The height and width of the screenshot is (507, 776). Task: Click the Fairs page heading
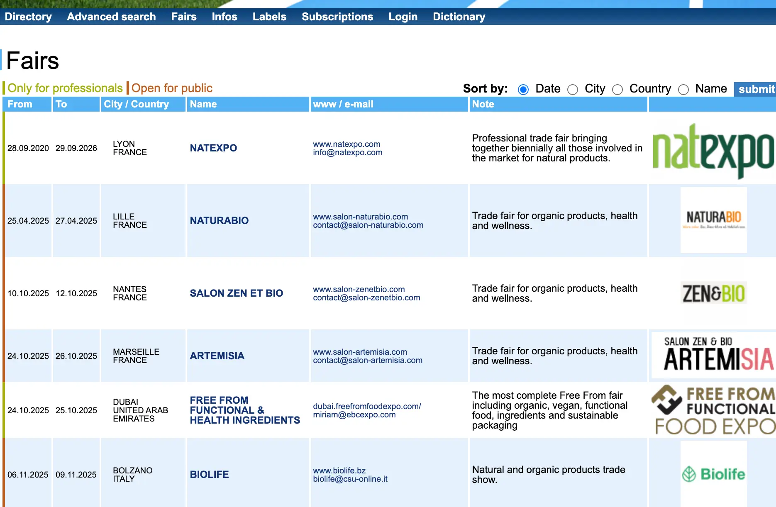coord(33,61)
